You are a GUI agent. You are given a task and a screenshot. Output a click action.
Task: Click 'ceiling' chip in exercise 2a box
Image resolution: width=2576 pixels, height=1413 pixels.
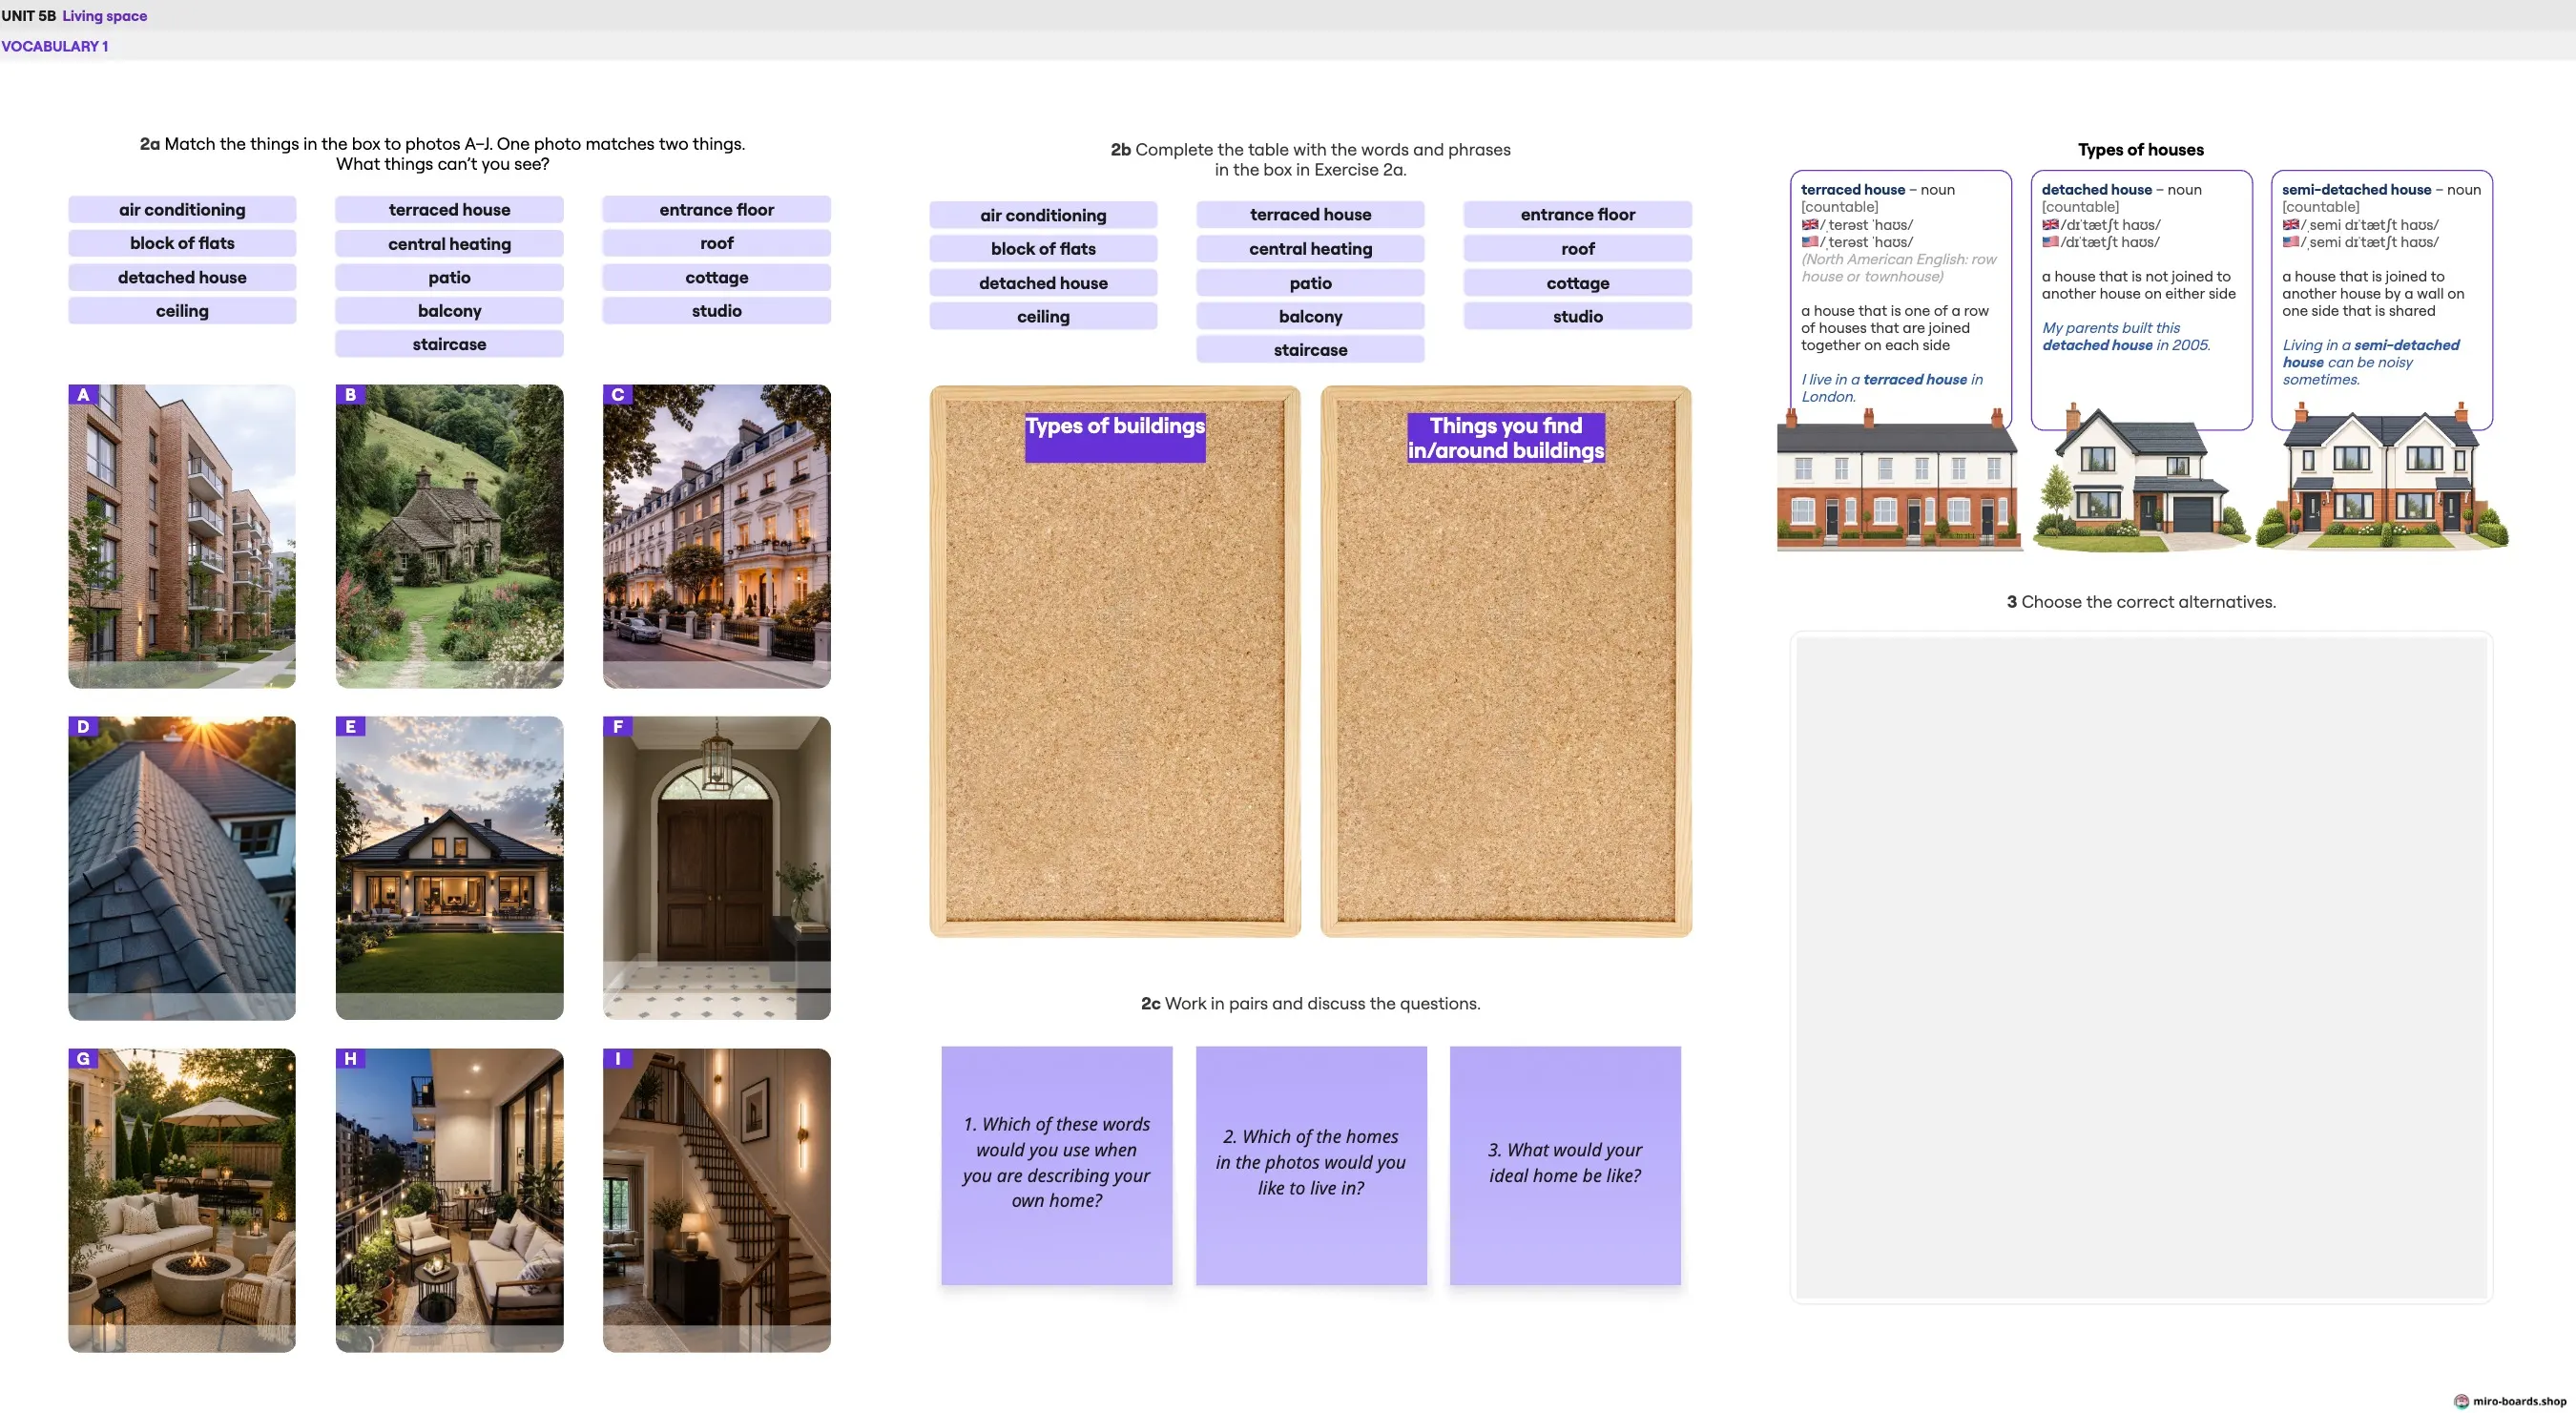(182, 311)
